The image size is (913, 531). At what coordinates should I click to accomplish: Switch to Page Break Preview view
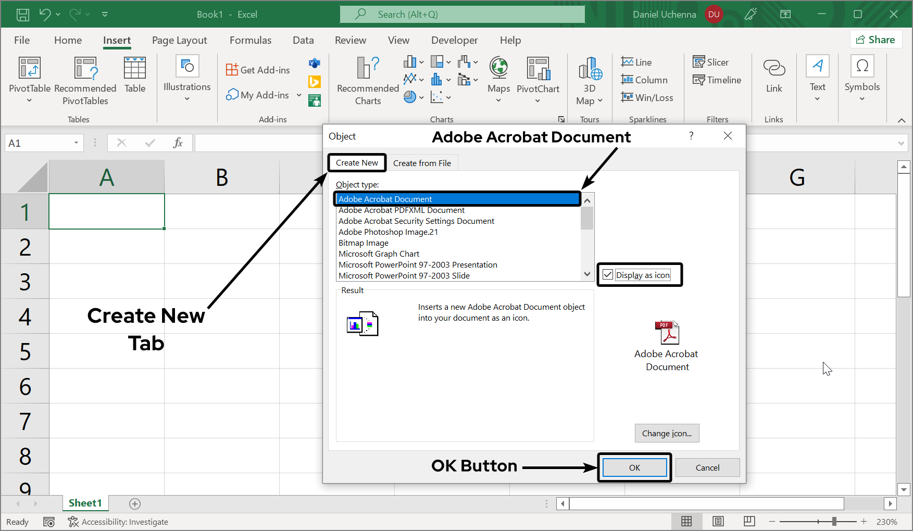749,522
